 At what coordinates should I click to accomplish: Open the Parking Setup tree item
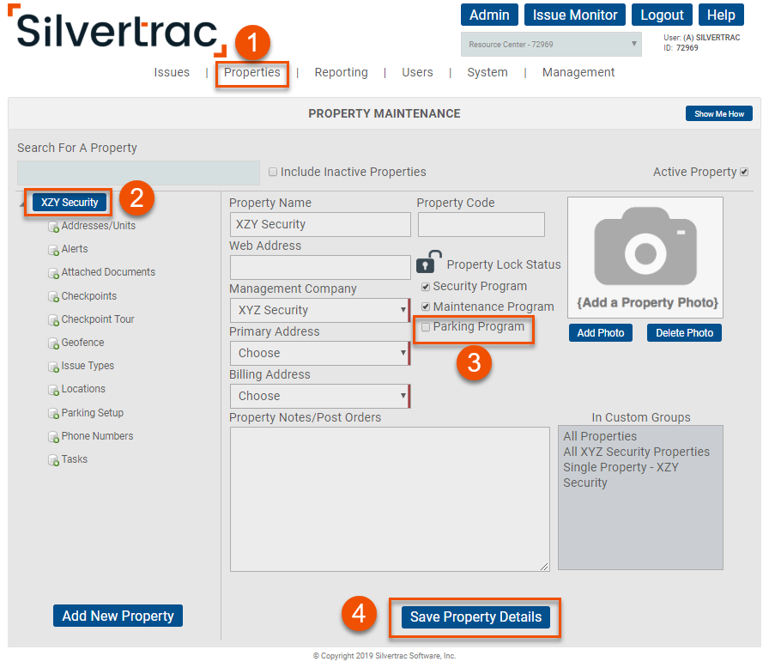coord(92,413)
